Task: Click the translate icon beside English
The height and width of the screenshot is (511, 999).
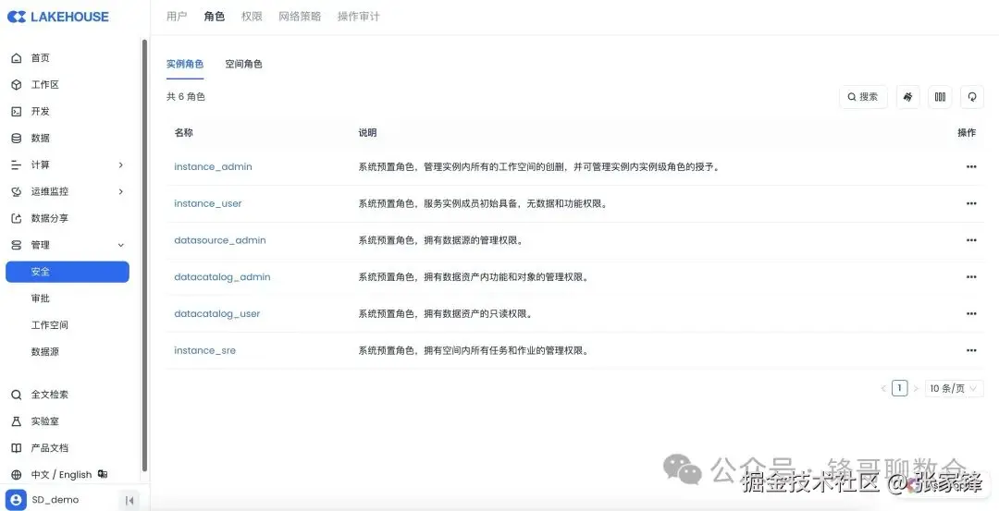Action: 103,474
